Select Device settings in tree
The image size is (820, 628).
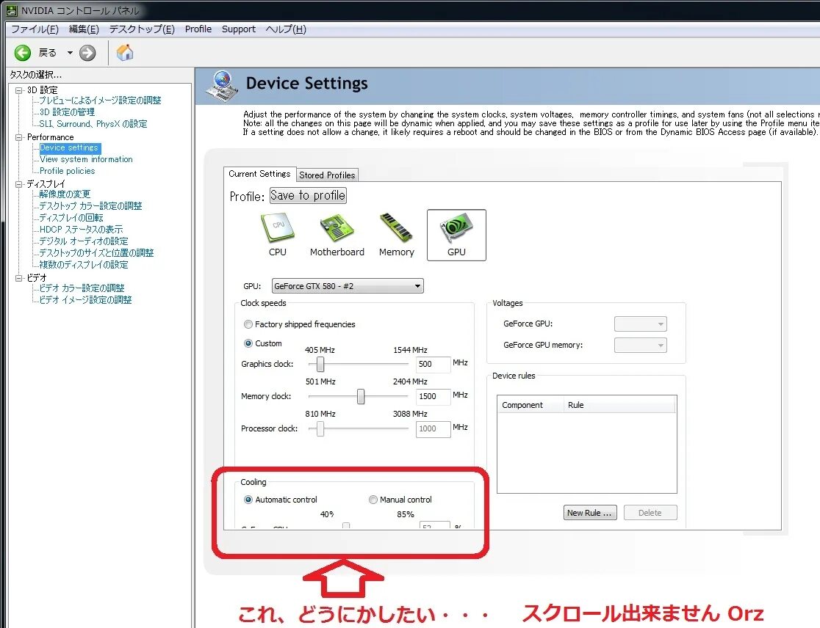click(x=68, y=147)
